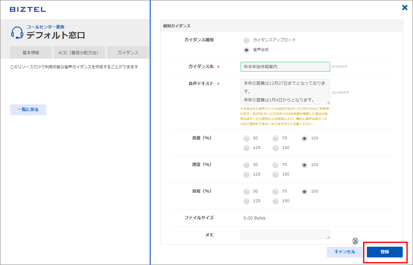The image size is (413, 265).
Task: Set 音程 to 100
Action: tap(305, 191)
